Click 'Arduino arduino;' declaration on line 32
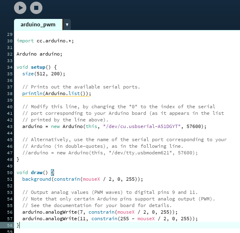The image size is (240, 233). click(x=40, y=54)
